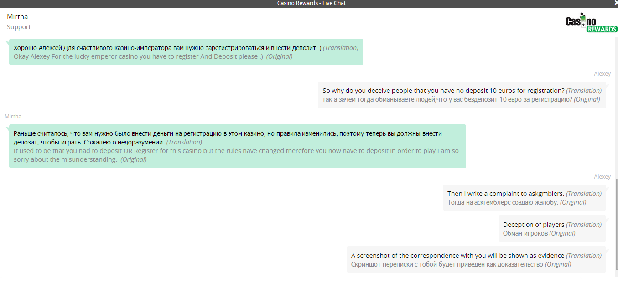Click the 'screenshot of the correspondence' message
Image resolution: width=618 pixels, height=282 pixels.
(477, 260)
